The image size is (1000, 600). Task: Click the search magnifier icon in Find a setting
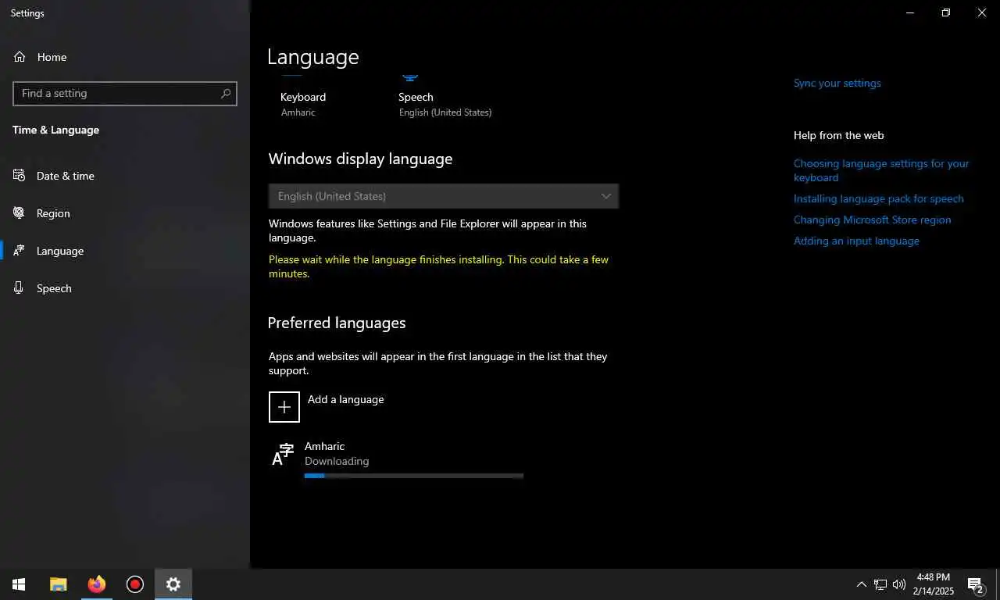point(226,93)
